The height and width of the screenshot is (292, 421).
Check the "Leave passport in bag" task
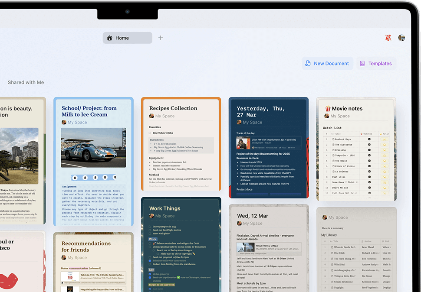(x=150, y=226)
